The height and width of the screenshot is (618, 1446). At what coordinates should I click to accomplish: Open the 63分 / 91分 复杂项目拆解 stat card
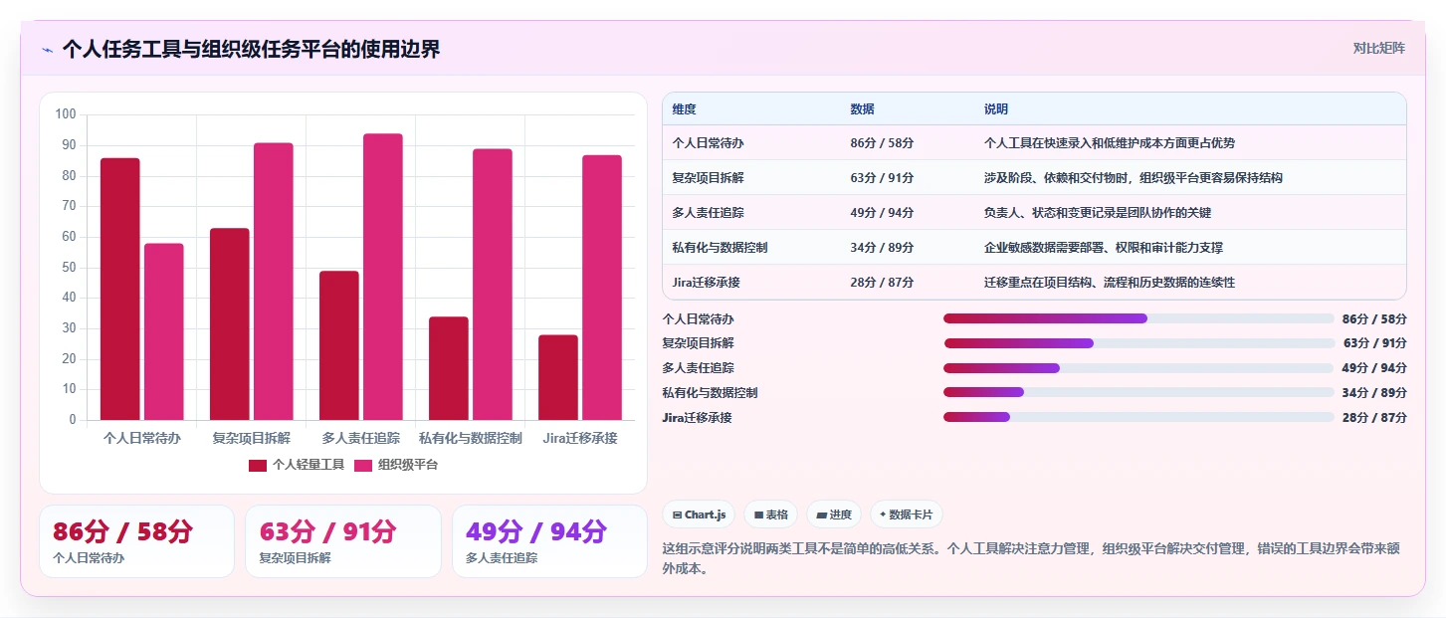(x=343, y=541)
